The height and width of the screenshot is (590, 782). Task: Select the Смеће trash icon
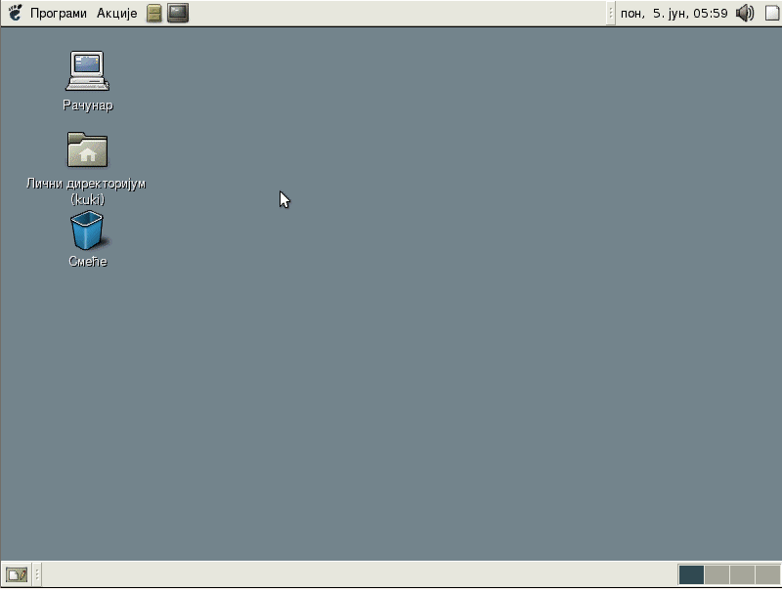[x=87, y=231]
